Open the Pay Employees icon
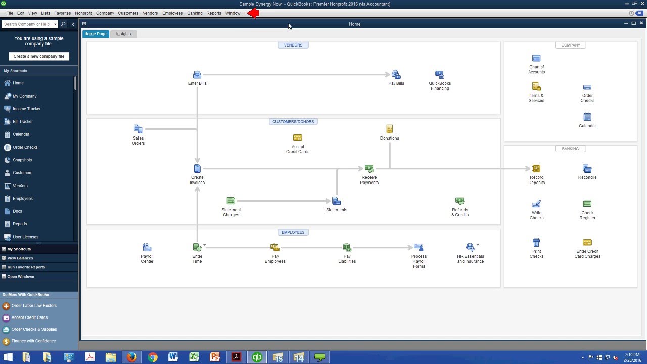The image size is (647, 364). (x=275, y=248)
